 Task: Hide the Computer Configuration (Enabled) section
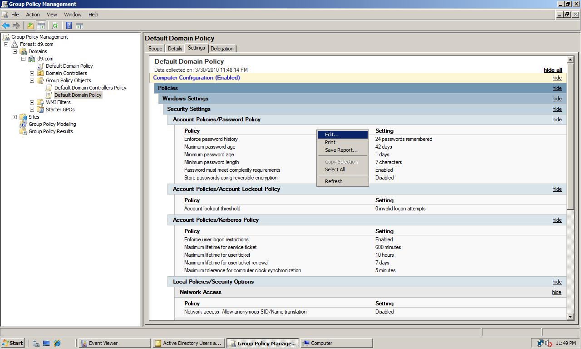tap(557, 78)
